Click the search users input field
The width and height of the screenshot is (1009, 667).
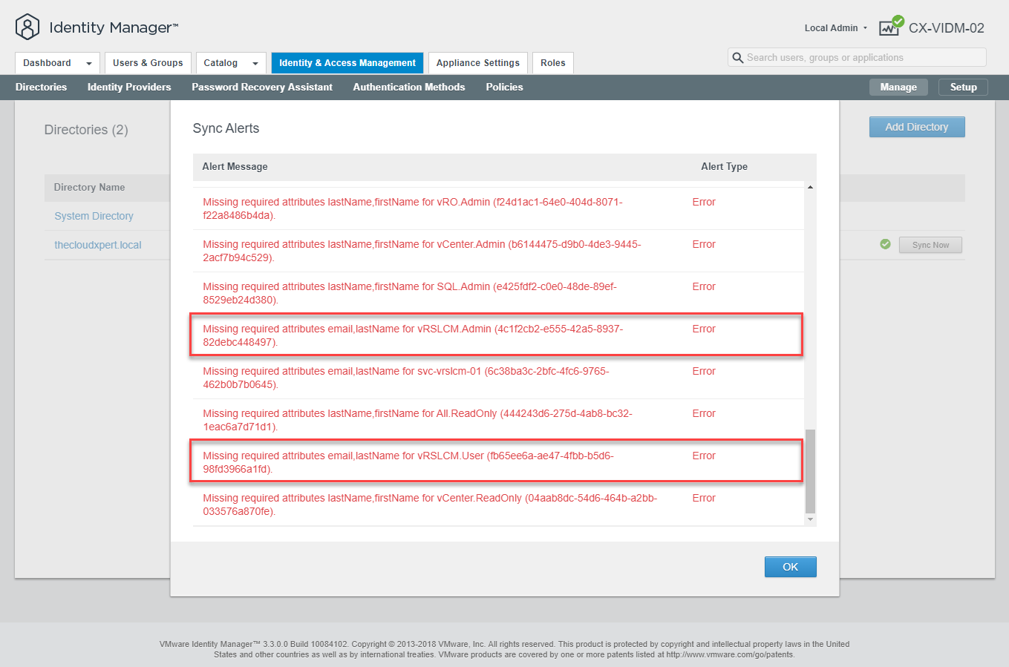tap(861, 58)
